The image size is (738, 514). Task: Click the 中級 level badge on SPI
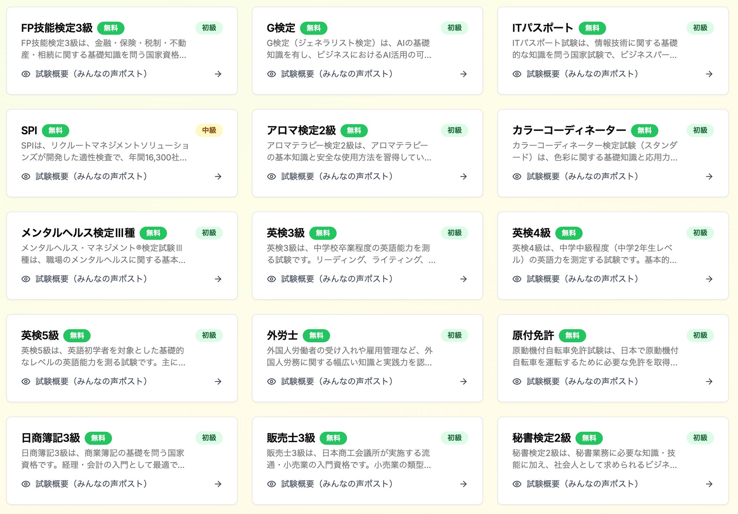209,130
